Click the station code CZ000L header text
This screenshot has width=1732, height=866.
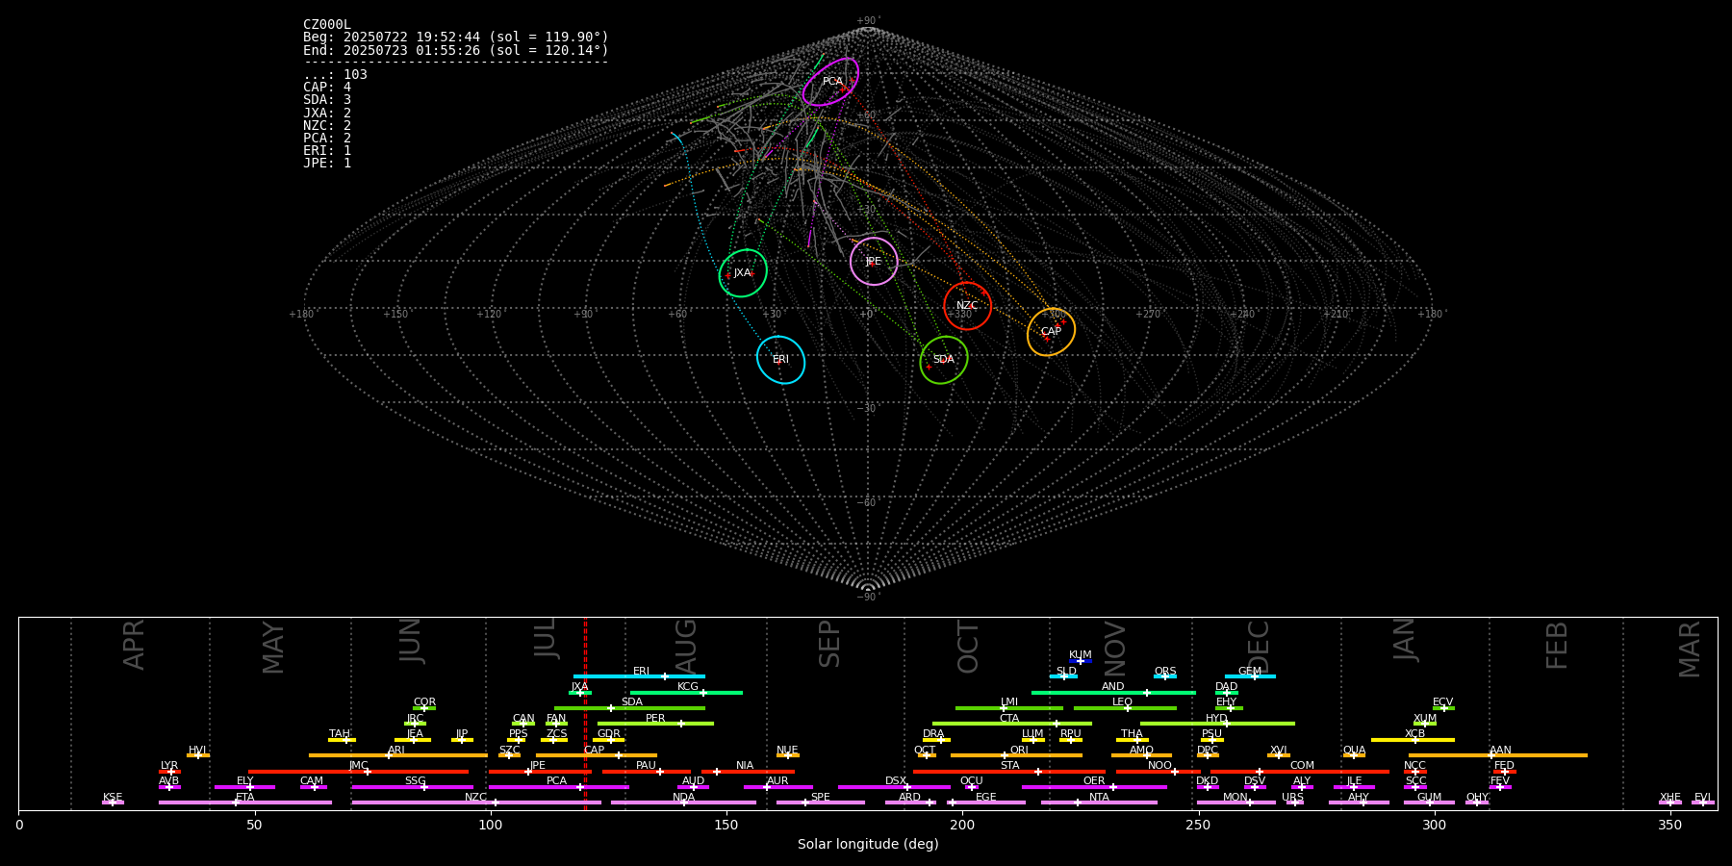pos(327,25)
